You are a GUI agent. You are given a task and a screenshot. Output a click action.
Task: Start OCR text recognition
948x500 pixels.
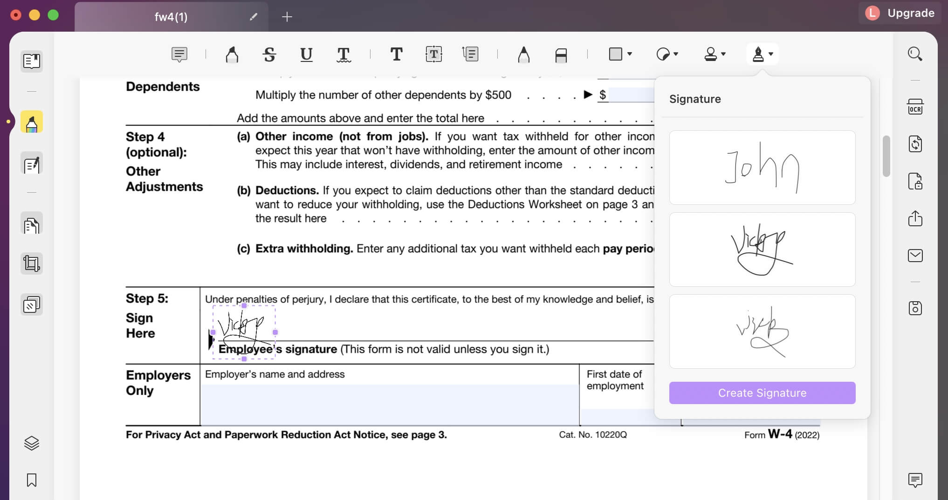[x=915, y=107]
